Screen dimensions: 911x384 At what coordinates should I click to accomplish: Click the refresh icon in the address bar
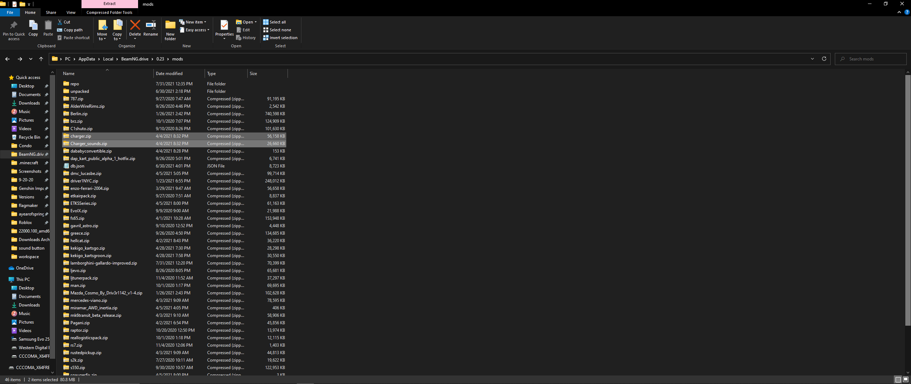tap(824, 59)
